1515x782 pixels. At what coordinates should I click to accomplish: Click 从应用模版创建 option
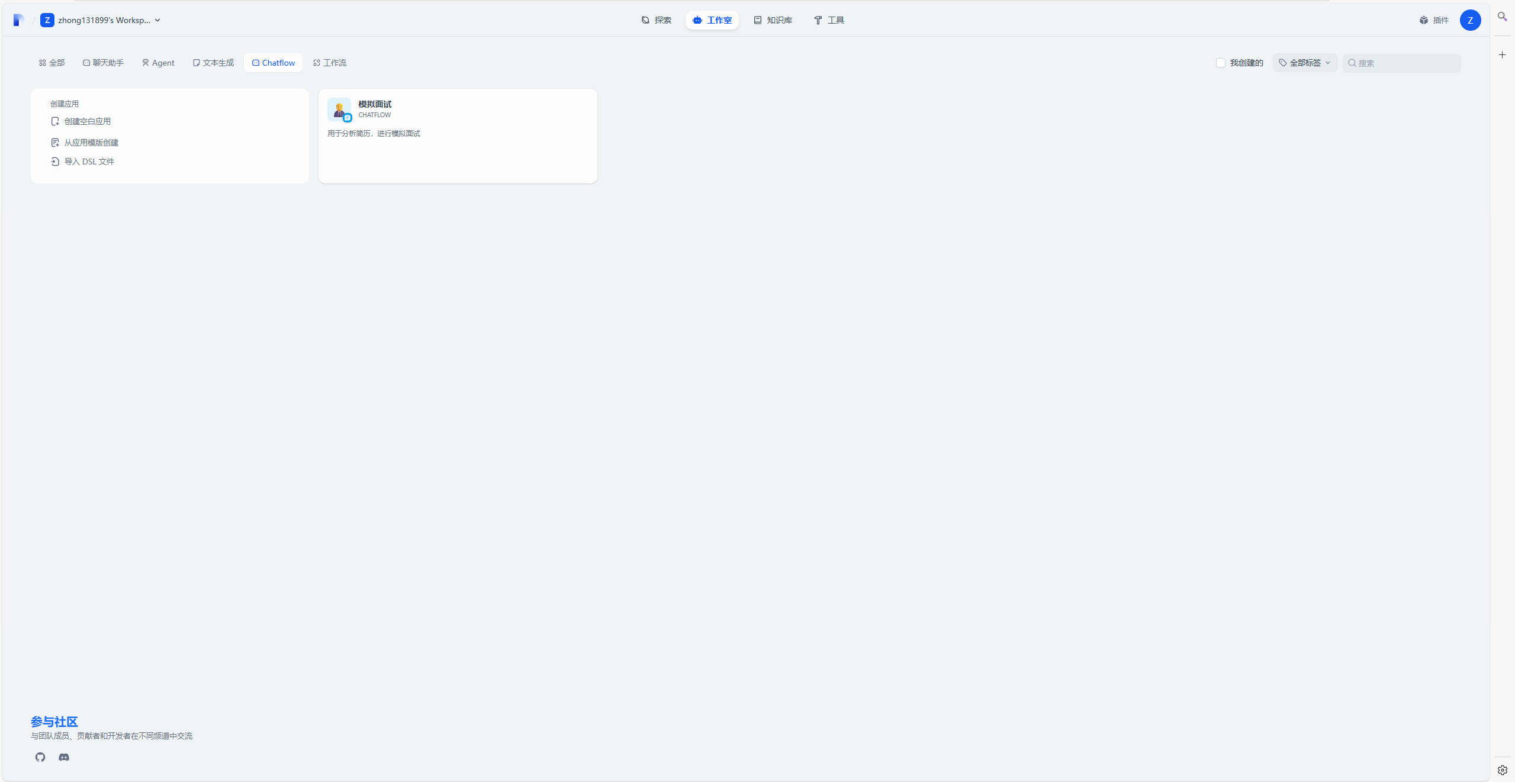tap(91, 143)
